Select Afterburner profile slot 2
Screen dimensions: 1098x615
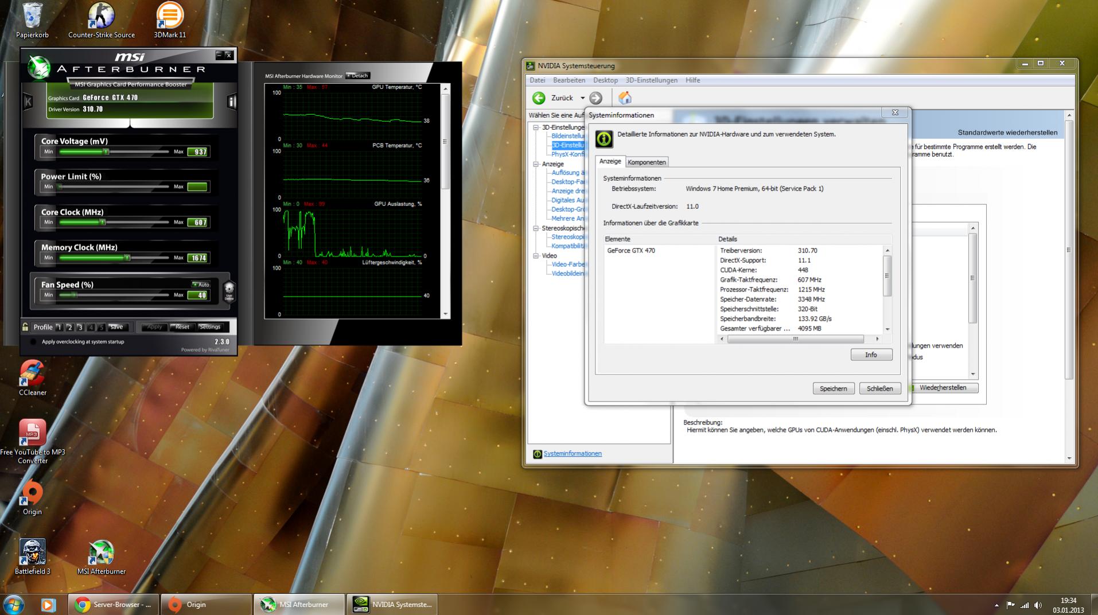(x=70, y=328)
